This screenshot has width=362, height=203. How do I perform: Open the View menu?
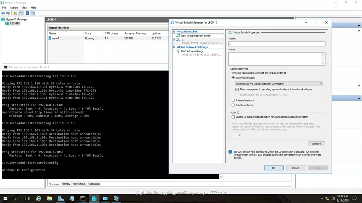(24, 8)
